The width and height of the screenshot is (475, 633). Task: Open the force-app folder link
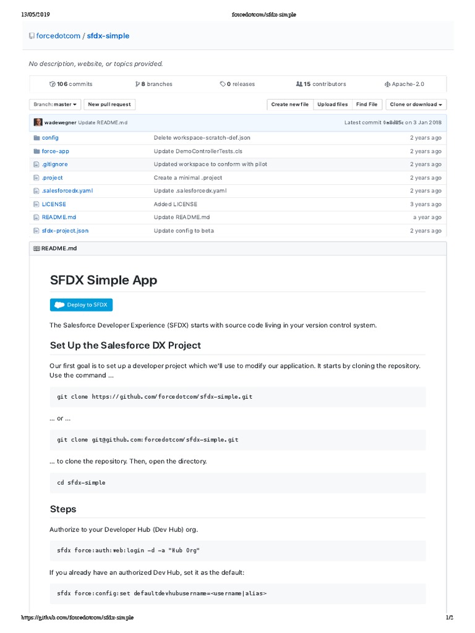55,151
